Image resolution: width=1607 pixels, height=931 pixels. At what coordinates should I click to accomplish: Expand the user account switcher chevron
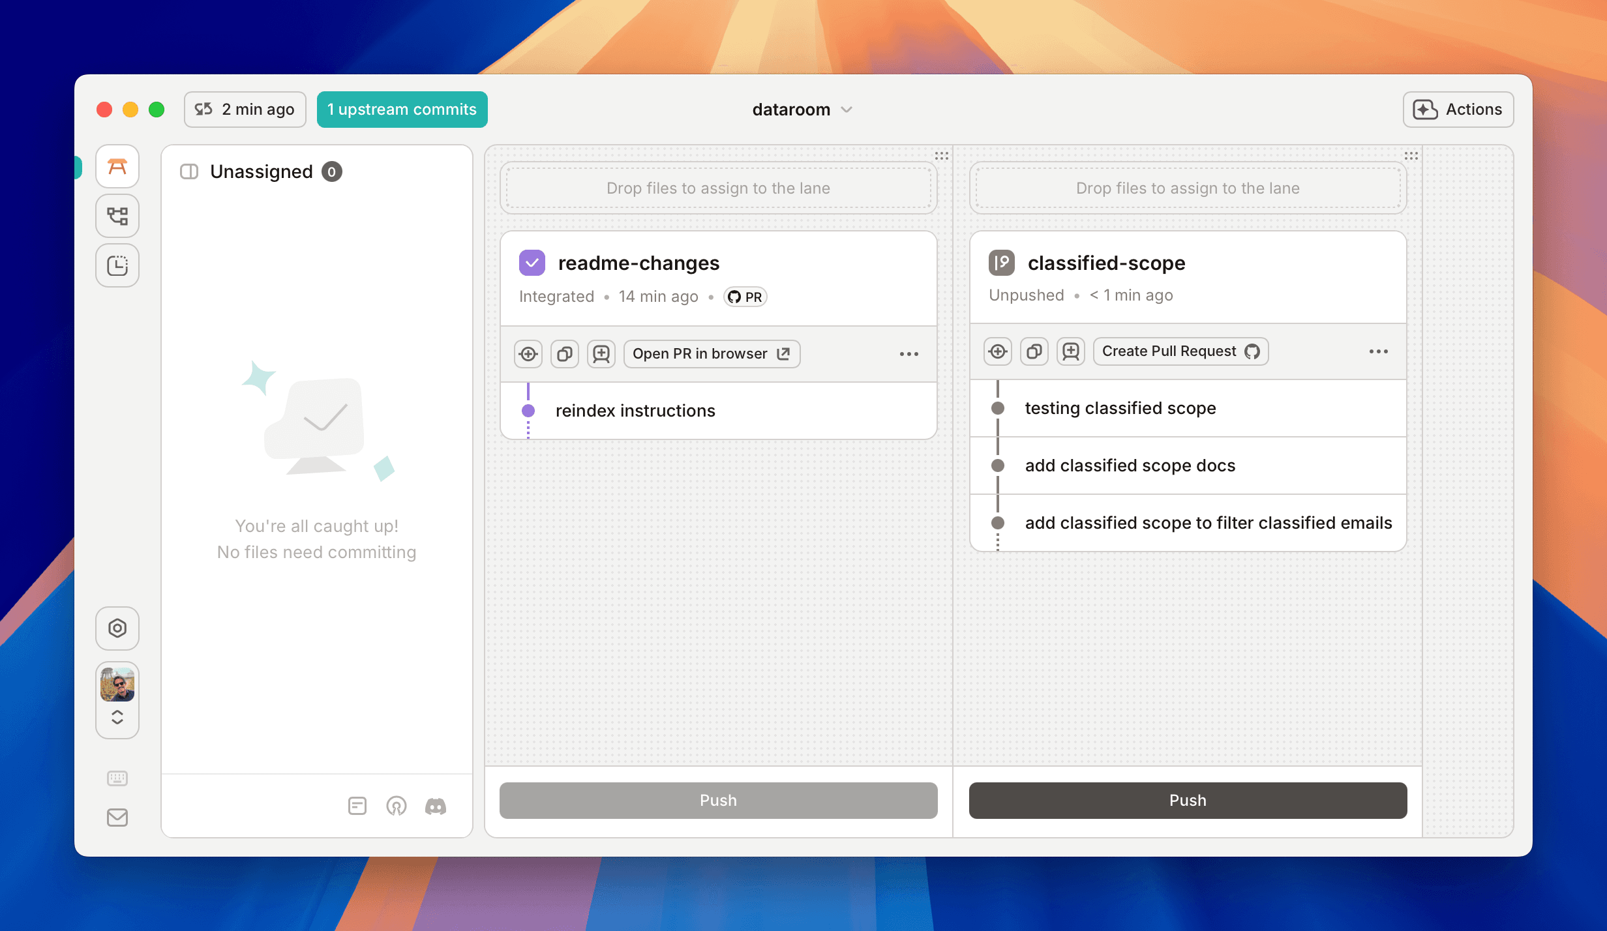click(x=117, y=717)
